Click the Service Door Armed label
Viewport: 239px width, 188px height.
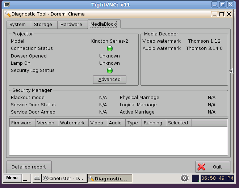point(33,112)
